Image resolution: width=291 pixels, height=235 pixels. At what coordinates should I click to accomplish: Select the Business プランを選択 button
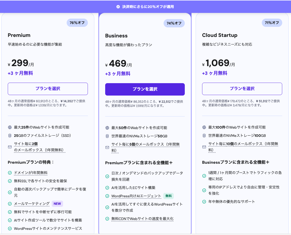point(145,89)
